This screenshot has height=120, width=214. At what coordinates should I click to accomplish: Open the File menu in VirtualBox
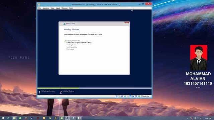point(39,8)
